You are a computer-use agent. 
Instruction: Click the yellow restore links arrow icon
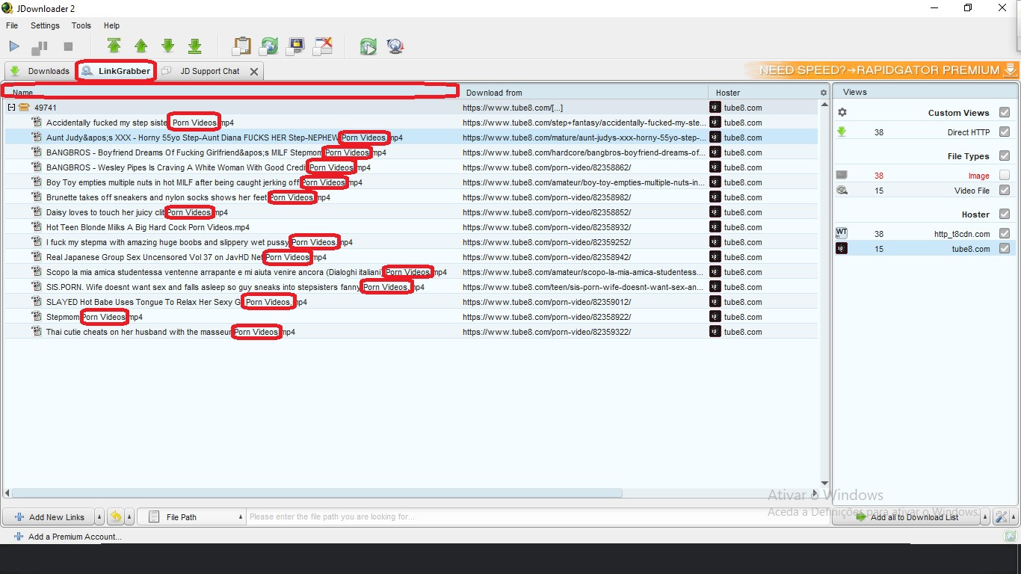point(116,516)
